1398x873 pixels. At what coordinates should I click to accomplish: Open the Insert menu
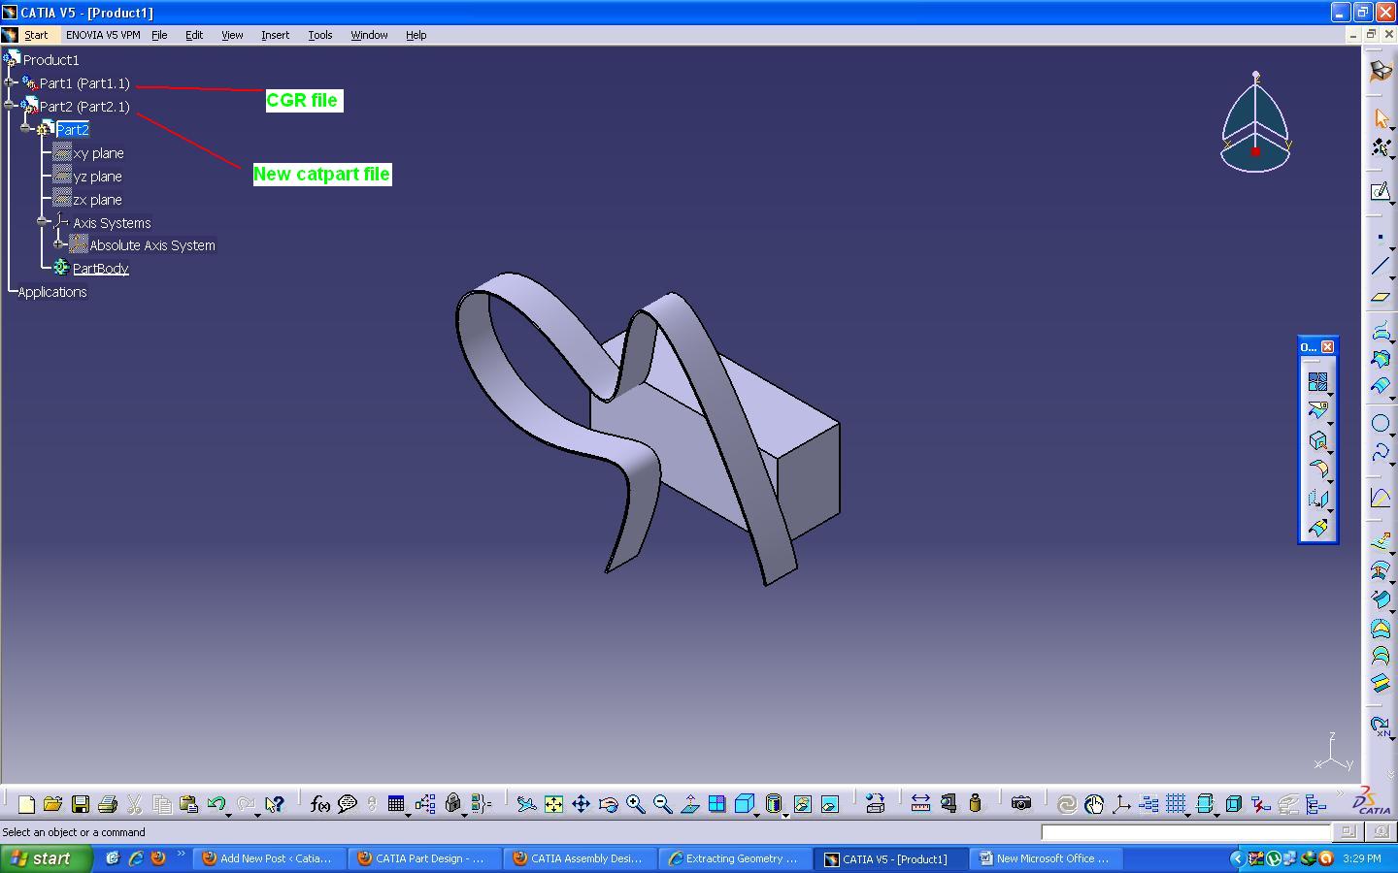(x=275, y=35)
